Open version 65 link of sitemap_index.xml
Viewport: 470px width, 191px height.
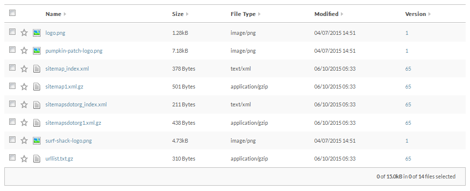click(x=408, y=69)
